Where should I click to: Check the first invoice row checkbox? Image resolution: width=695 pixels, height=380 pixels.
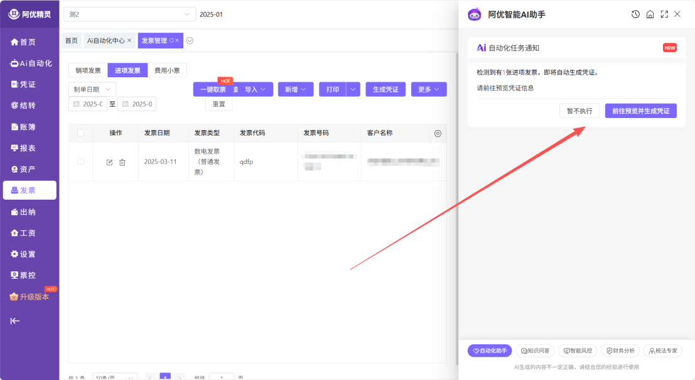tap(80, 161)
